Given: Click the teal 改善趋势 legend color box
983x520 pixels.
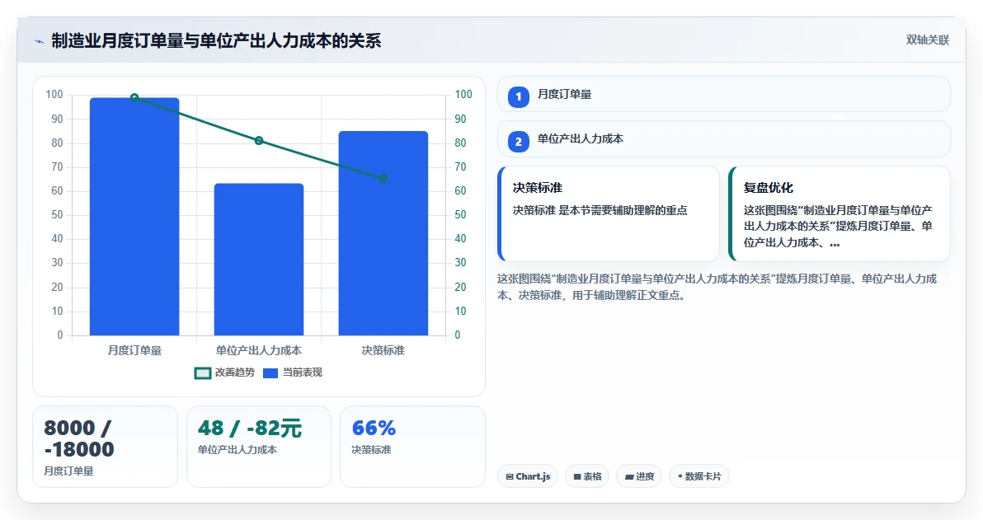Looking at the screenshot, I should (x=203, y=373).
